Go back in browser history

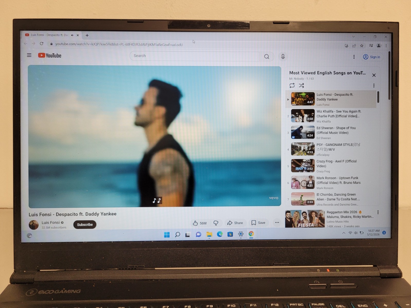tap(26, 43)
